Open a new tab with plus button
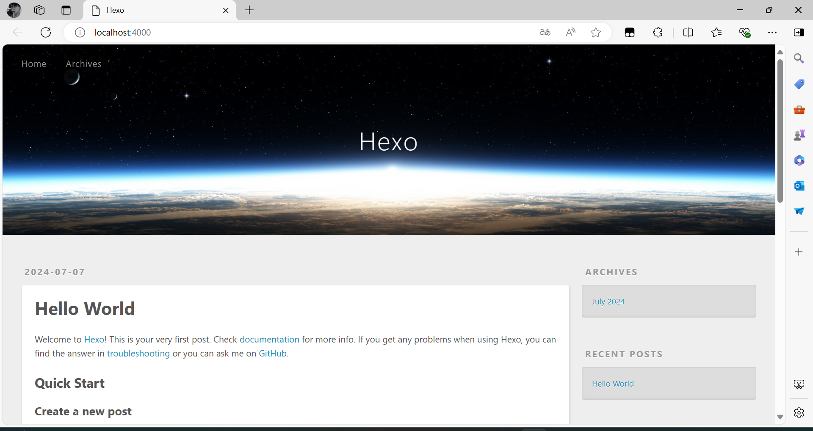The image size is (813, 431). point(249,10)
